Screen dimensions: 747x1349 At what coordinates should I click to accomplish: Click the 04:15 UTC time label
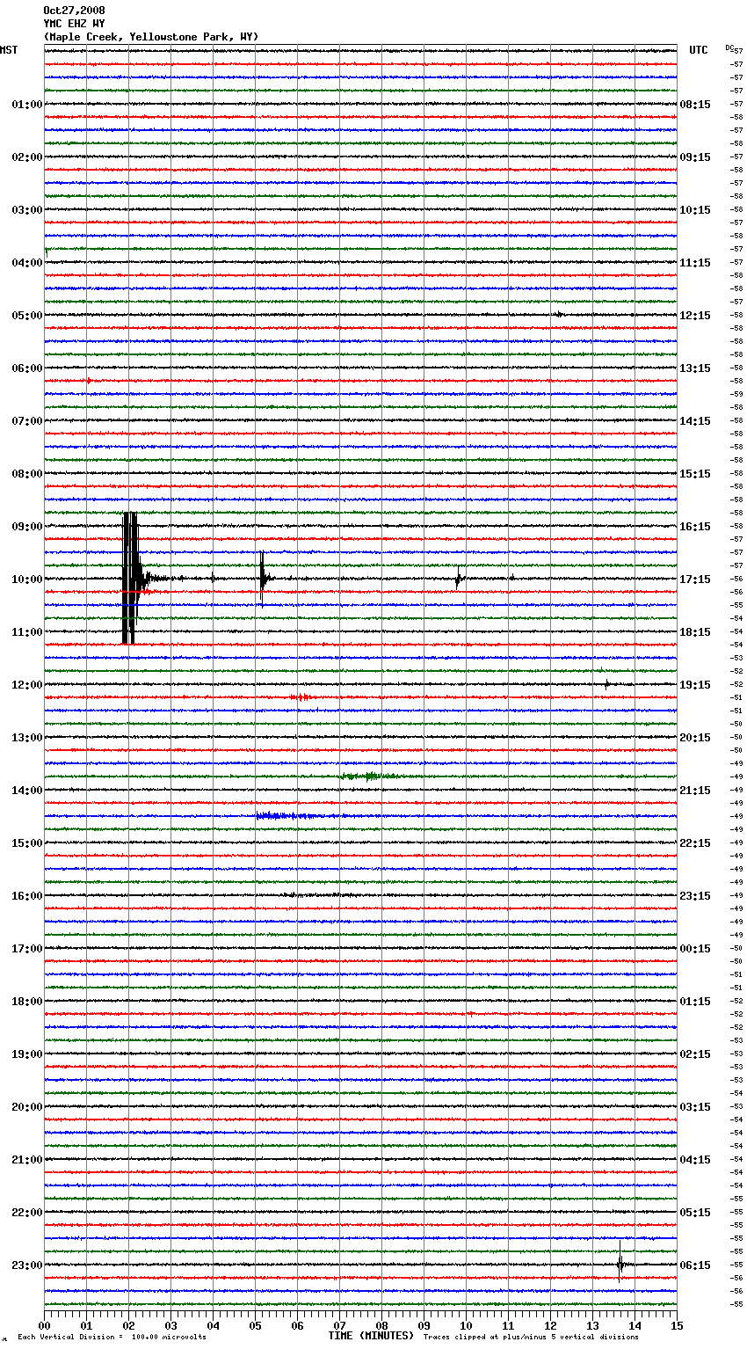(695, 1160)
